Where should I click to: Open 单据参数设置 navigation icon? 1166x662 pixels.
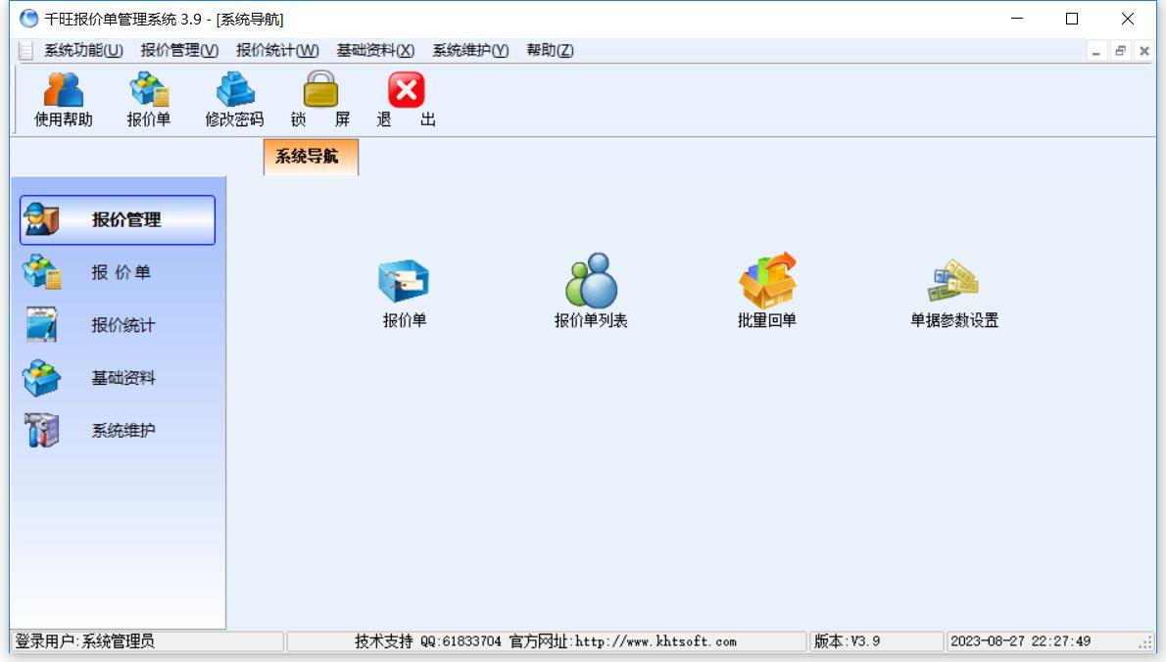[x=954, y=292]
